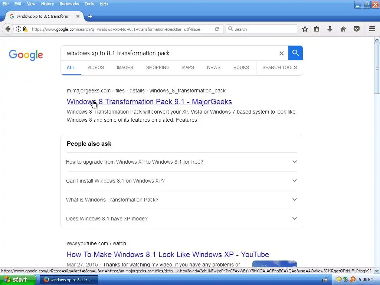Clear the Google search query with X
Screen dimensions: 380x285
pos(281,53)
